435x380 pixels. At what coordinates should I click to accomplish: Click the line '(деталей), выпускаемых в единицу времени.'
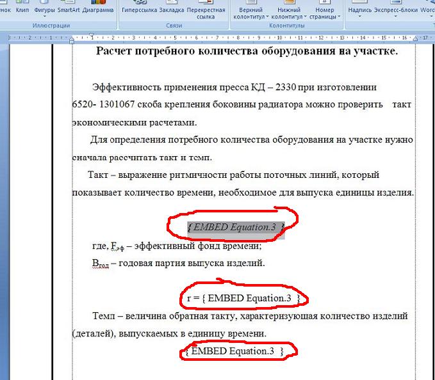[x=169, y=334]
